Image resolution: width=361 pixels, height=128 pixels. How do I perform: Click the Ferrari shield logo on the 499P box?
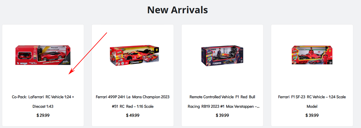(157, 49)
